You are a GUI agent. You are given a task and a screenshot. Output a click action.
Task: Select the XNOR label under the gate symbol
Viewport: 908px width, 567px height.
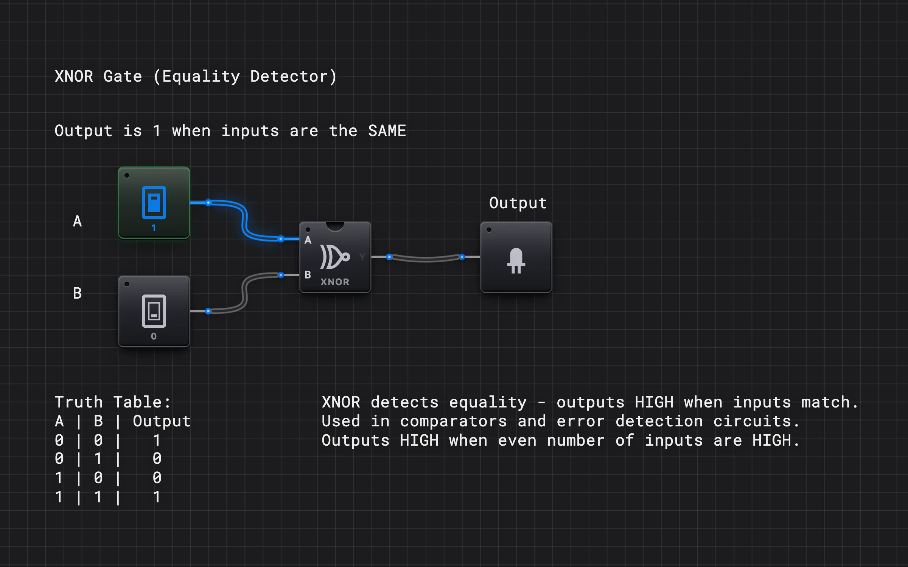click(x=335, y=282)
